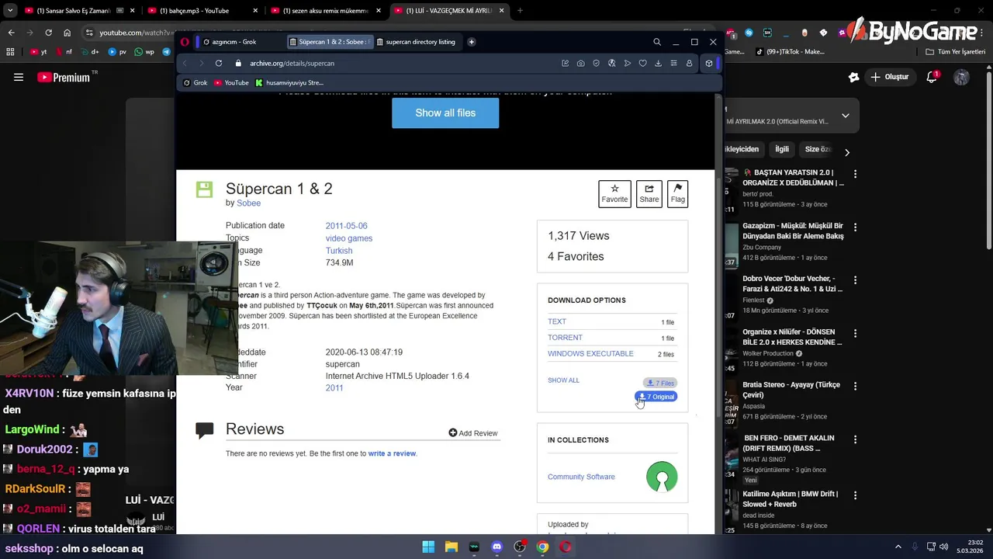The width and height of the screenshot is (993, 559).
Task: Open the Opera icon in taskbar
Action: tap(566, 547)
